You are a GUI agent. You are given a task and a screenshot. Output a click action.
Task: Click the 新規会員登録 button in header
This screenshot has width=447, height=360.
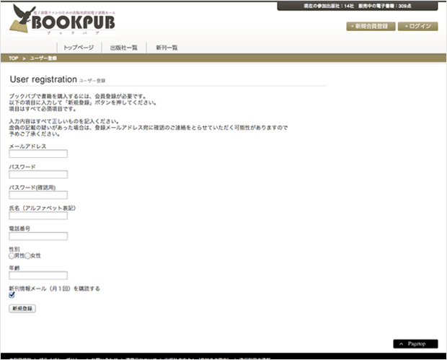click(x=371, y=26)
